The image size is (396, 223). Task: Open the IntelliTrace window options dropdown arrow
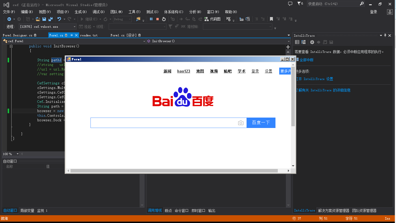381,36
